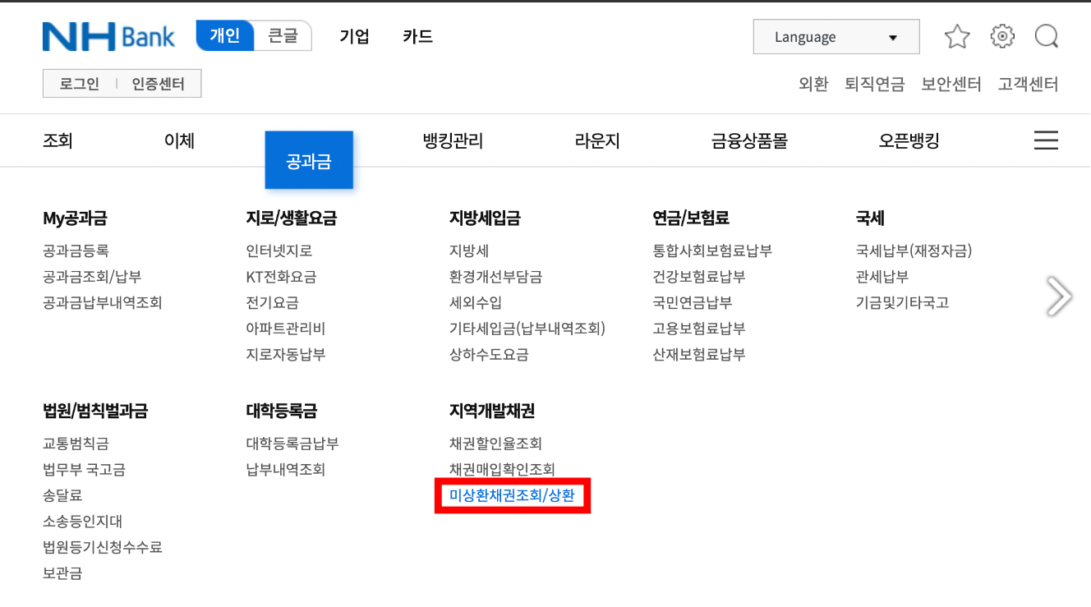Open the 조회 inquiry menu
1091x607 pixels.
[58, 140]
